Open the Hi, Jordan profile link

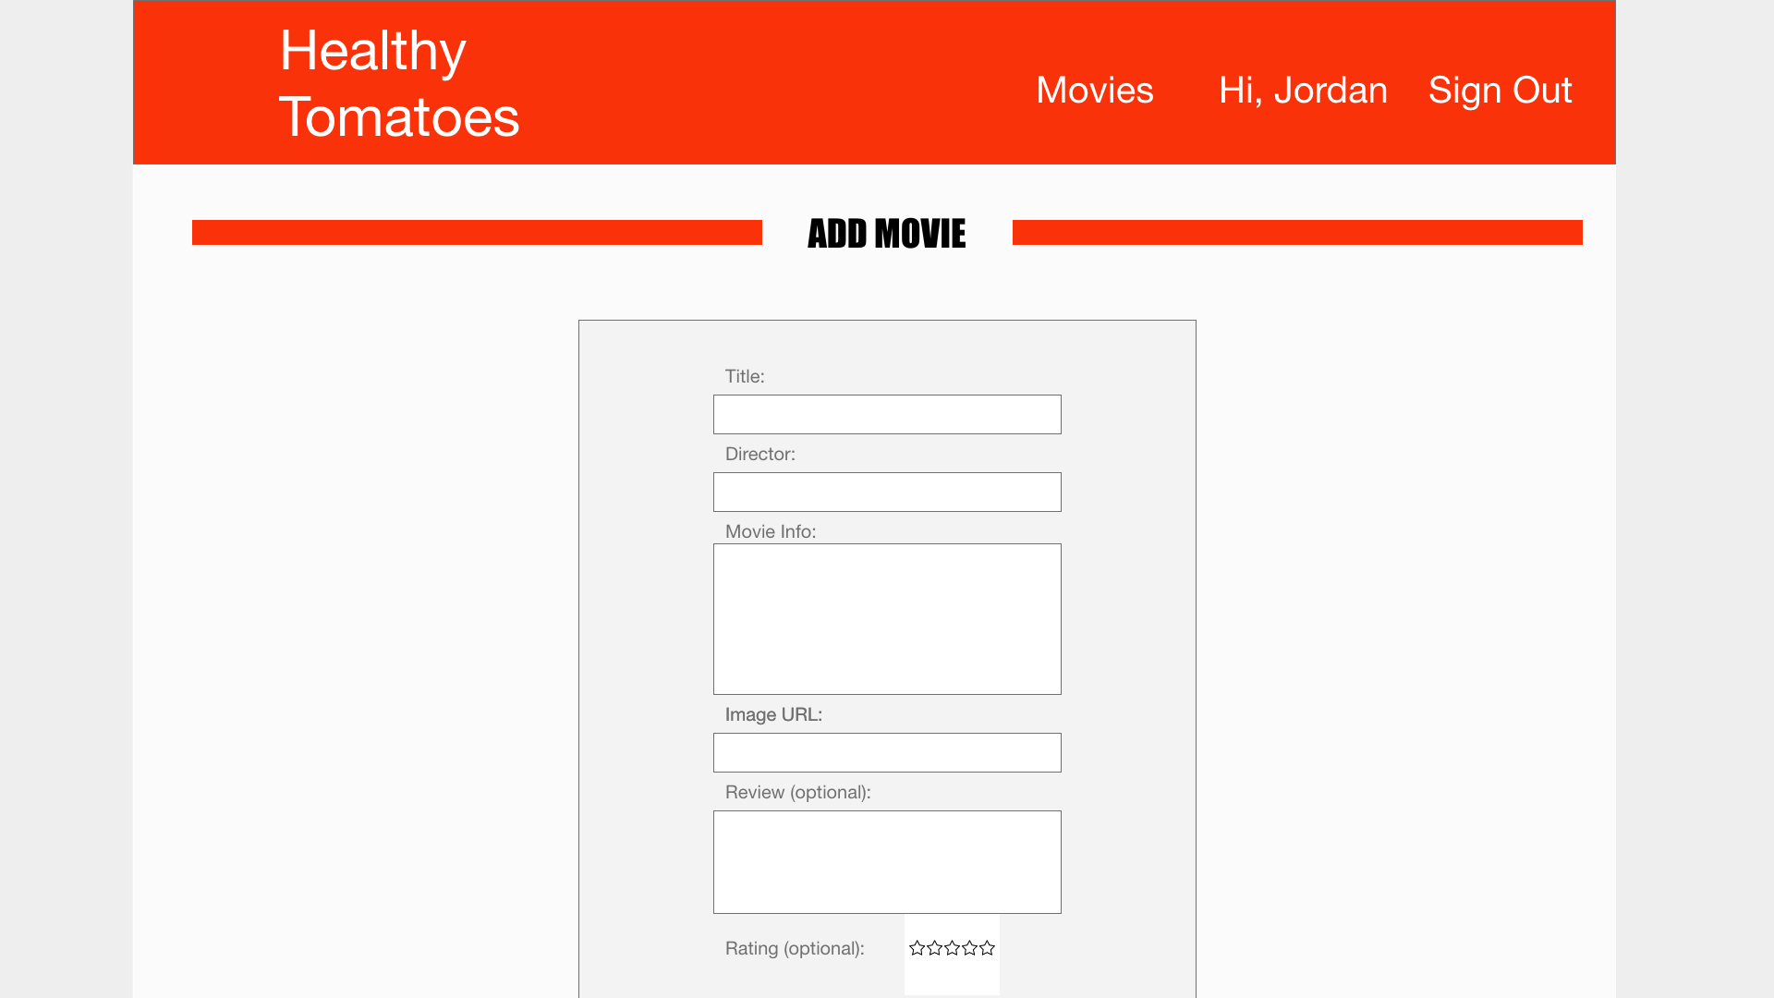(1302, 91)
